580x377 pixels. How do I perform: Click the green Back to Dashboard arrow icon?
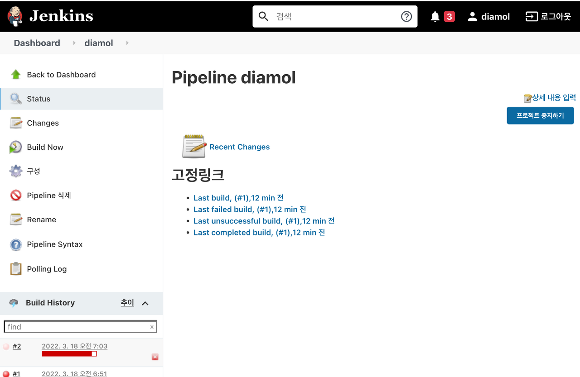[x=16, y=75]
